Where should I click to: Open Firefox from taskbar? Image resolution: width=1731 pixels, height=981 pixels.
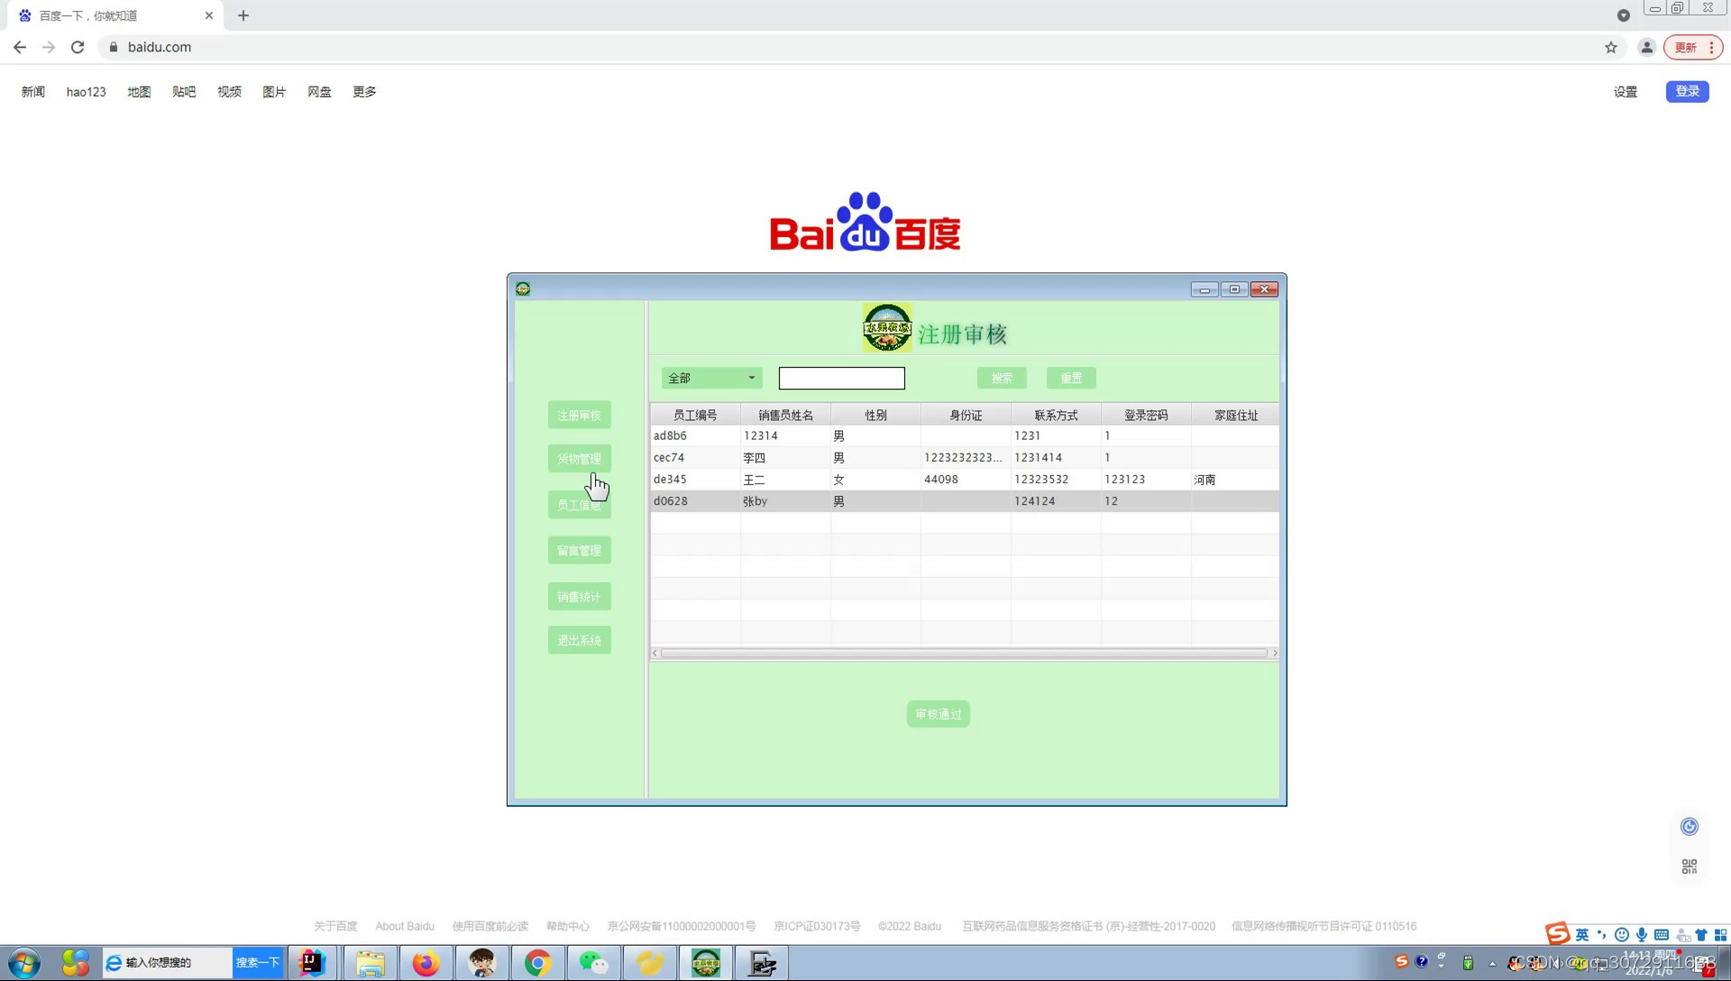click(x=426, y=963)
